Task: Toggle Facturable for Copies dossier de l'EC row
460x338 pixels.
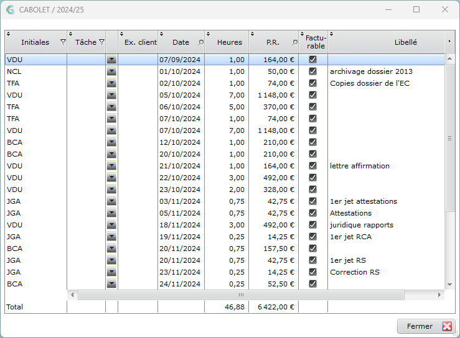Action: click(x=312, y=83)
